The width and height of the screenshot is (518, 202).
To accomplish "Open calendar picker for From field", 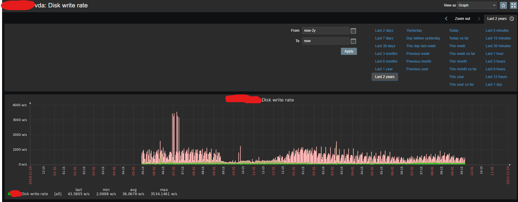I will (x=353, y=31).
